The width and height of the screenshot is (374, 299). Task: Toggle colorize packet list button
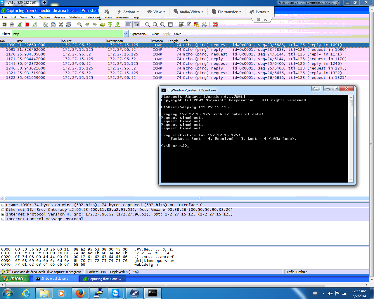click(x=129, y=25)
